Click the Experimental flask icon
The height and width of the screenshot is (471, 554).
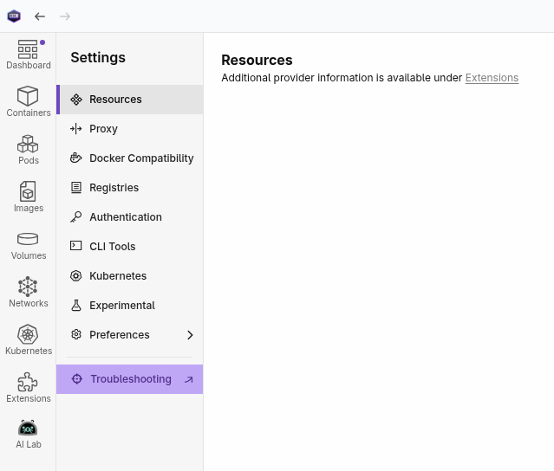click(x=76, y=305)
